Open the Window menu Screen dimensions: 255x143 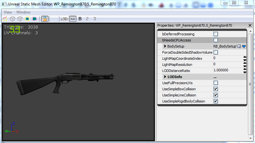pyautogui.click(x=23, y=12)
